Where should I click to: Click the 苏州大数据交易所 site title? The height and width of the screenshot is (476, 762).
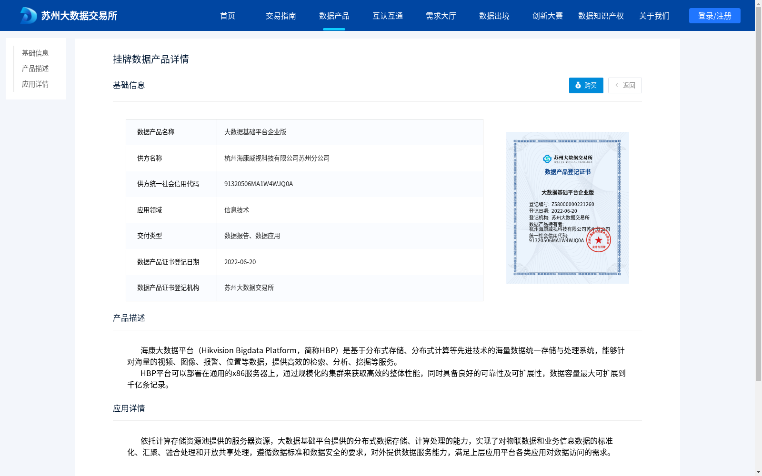tap(79, 16)
